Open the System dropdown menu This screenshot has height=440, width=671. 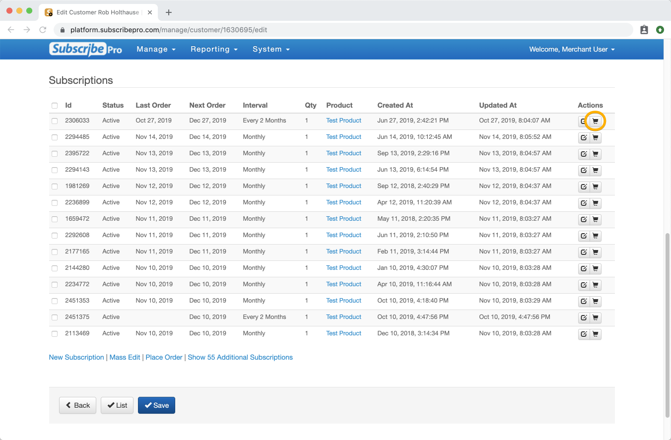click(271, 49)
